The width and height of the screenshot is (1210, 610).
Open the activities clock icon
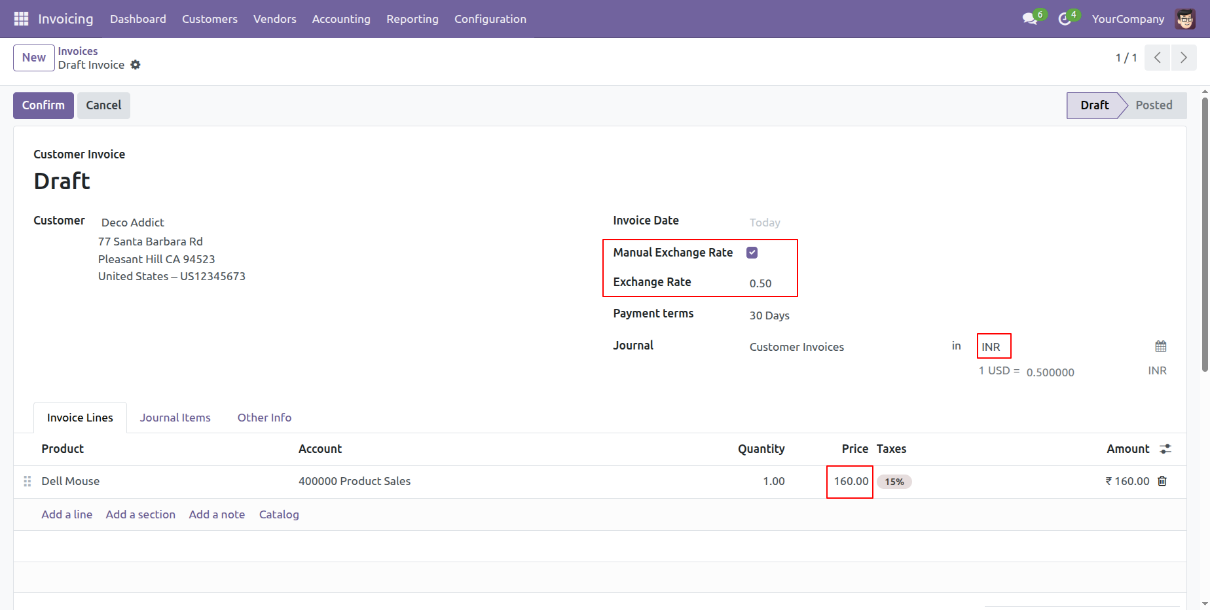tap(1065, 19)
